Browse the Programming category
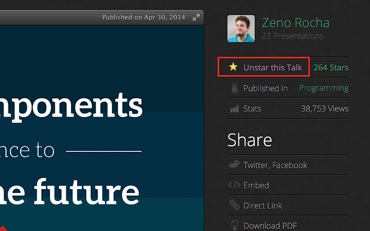The height and width of the screenshot is (231, 370). [x=324, y=88]
